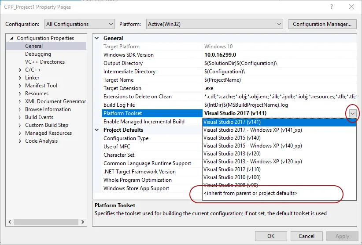Viewport: 362px width, 245px height.
Task: Select the Code Analysis tree label
Action: 41,141
